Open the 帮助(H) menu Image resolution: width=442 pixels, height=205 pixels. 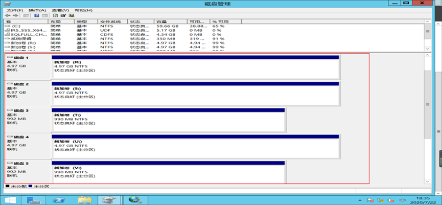pos(83,10)
